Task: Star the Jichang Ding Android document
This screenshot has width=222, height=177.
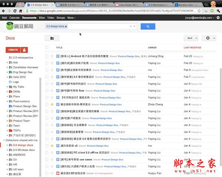Action: [52, 56]
